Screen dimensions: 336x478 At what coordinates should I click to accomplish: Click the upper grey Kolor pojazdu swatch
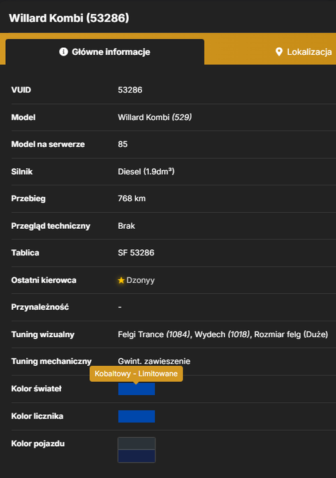136,444
